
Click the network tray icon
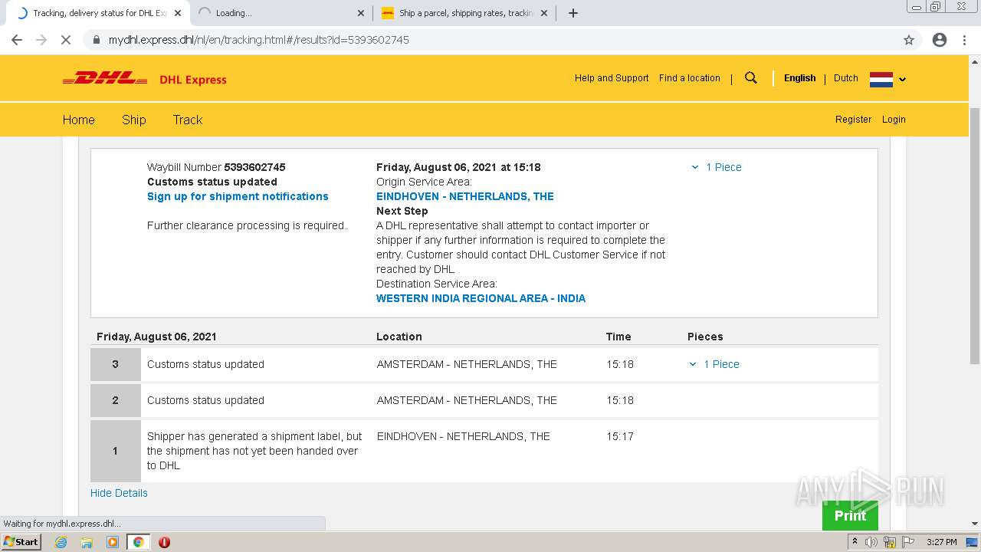(x=890, y=542)
